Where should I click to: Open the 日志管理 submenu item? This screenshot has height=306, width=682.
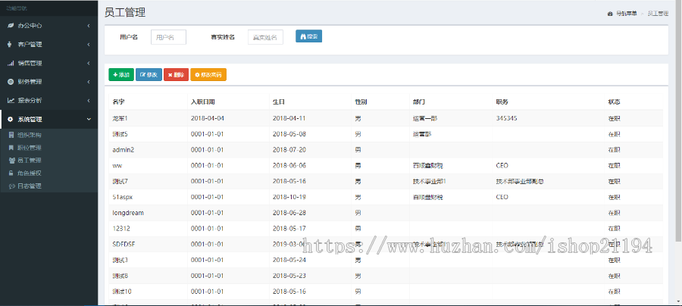tap(48, 186)
